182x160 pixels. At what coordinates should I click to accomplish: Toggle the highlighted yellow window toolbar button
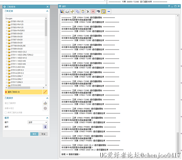104,11
